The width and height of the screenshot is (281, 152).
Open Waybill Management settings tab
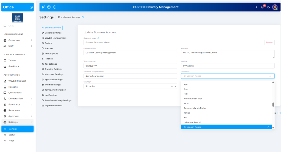tap(54, 38)
